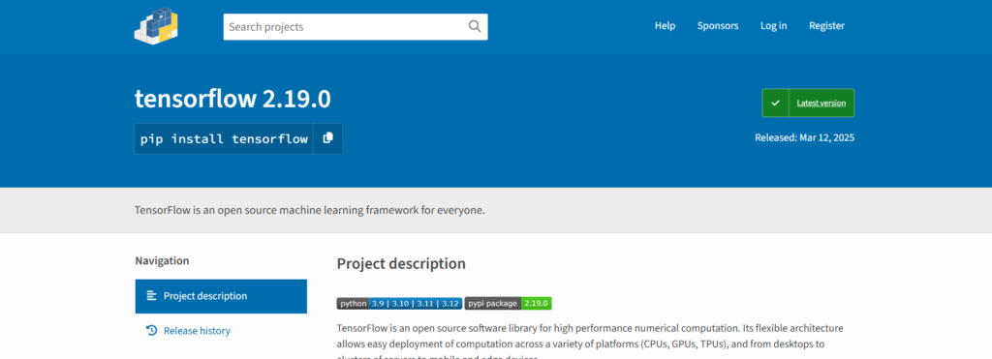Click the tensorflow 2.19.0 title heading
992x359 pixels.
[232, 100]
